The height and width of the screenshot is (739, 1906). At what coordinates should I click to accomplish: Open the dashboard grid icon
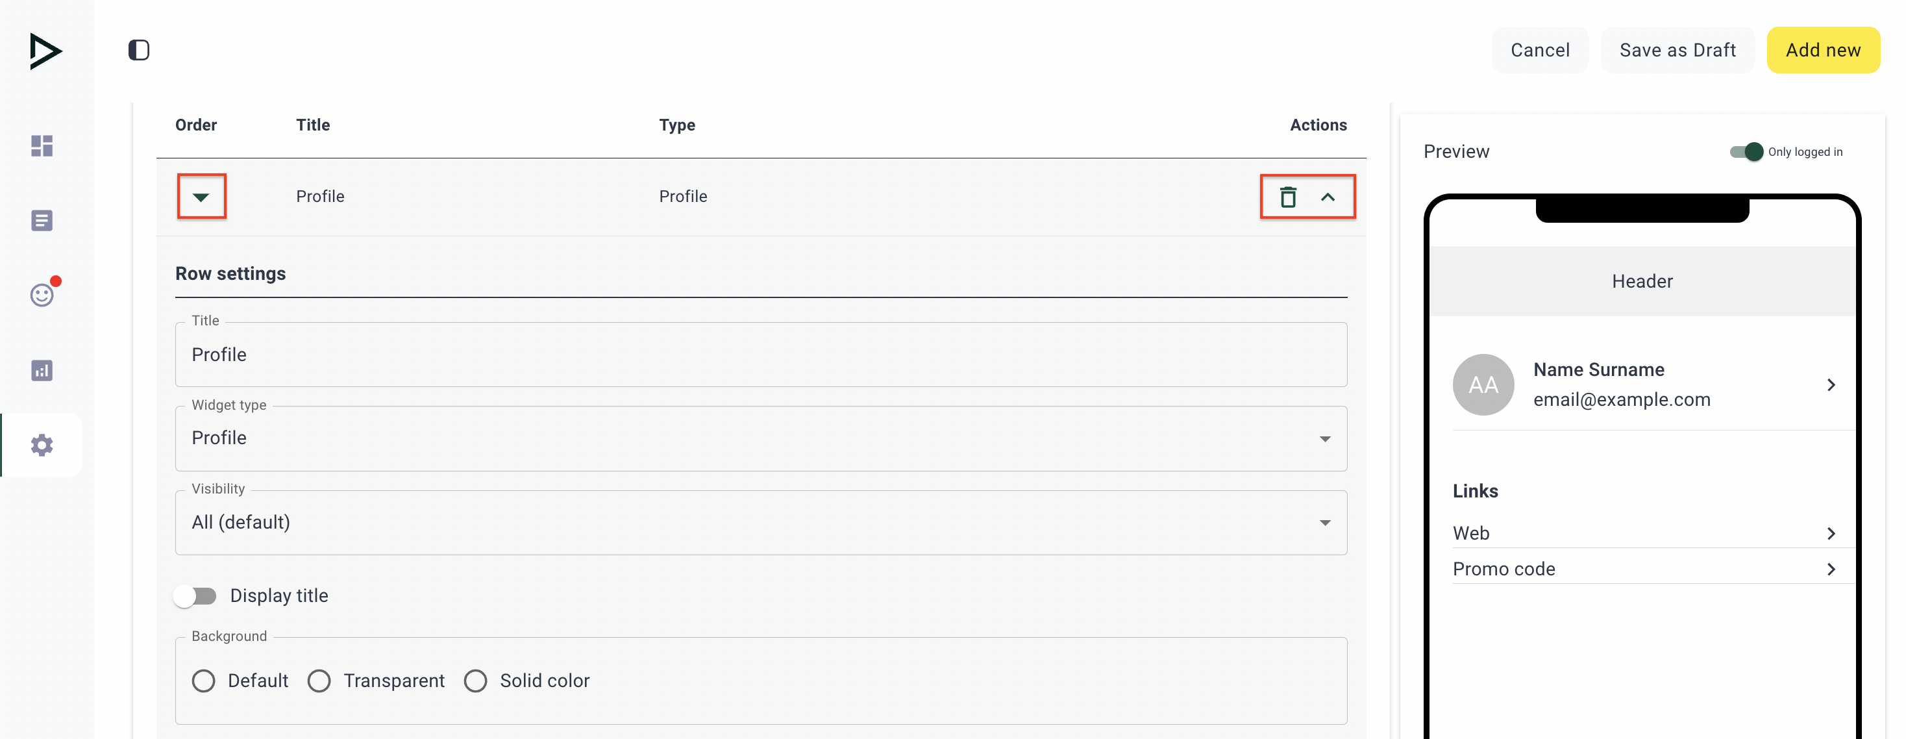coord(42,146)
